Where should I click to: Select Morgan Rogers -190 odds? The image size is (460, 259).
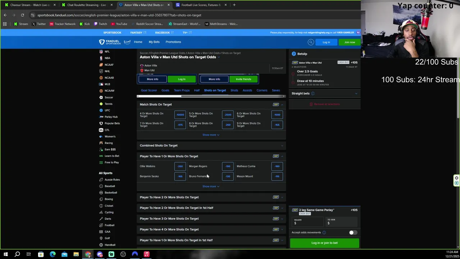click(x=228, y=166)
